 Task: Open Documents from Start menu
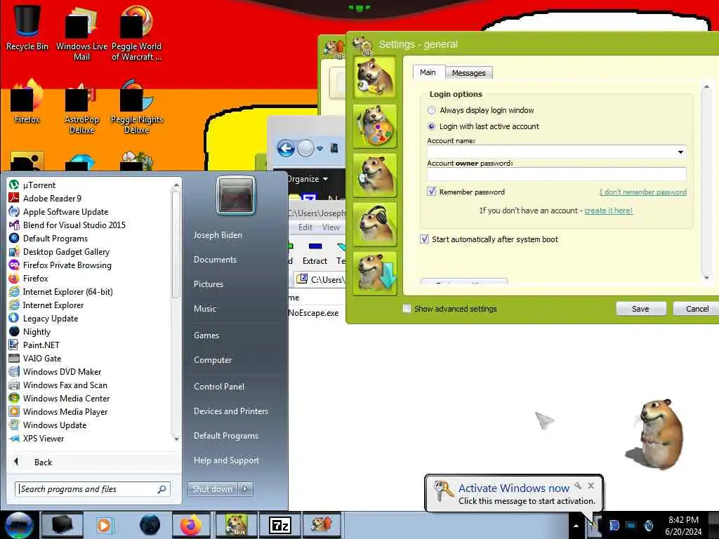[215, 260]
